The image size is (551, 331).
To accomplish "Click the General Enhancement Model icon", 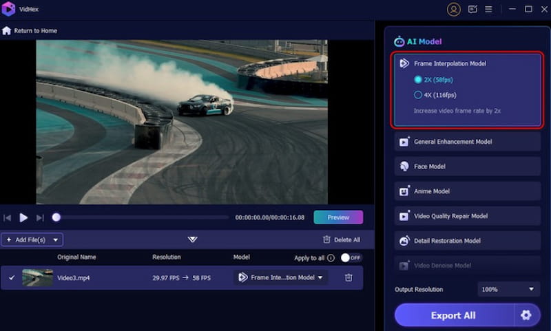I will pos(404,142).
